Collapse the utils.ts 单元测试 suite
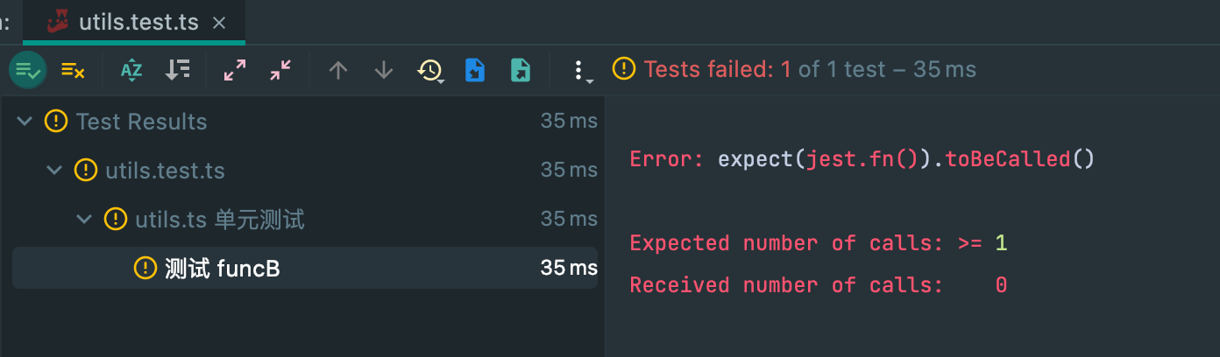Image resolution: width=1220 pixels, height=357 pixels. pos(84,219)
